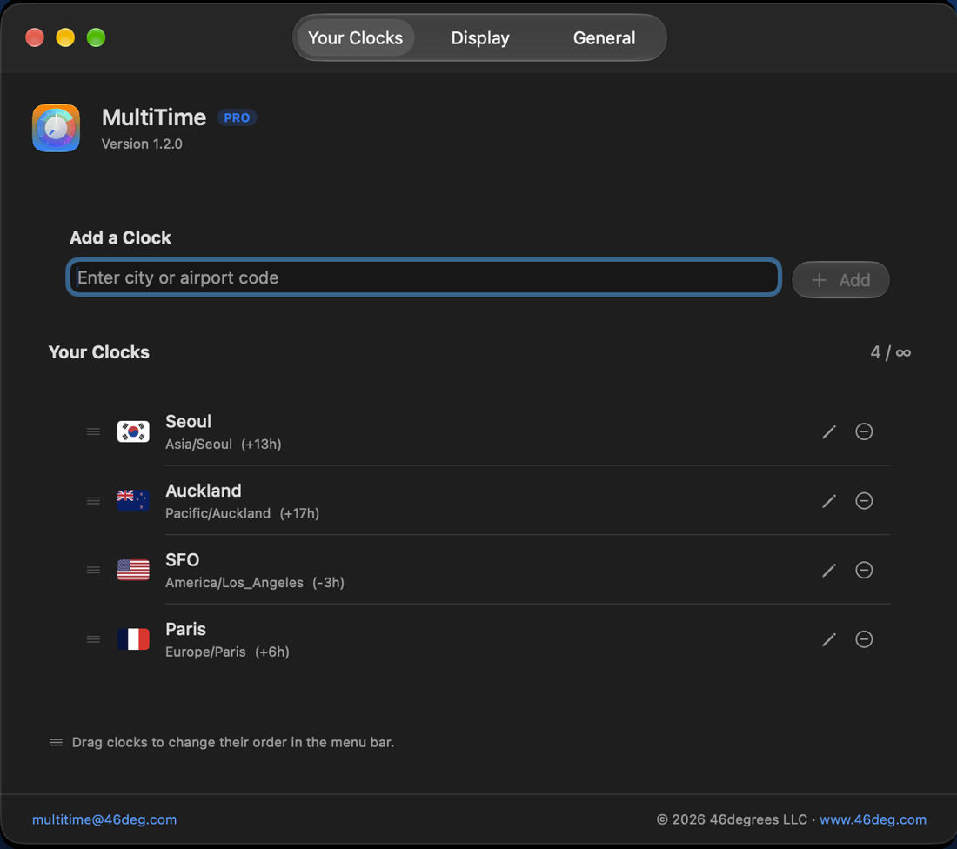Click the Pacific/Auckland (+17h) timezone text

click(243, 513)
